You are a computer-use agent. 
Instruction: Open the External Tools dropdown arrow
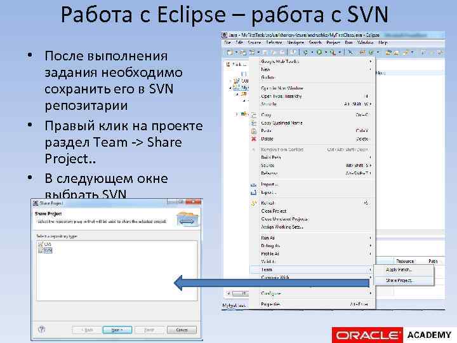point(340,53)
